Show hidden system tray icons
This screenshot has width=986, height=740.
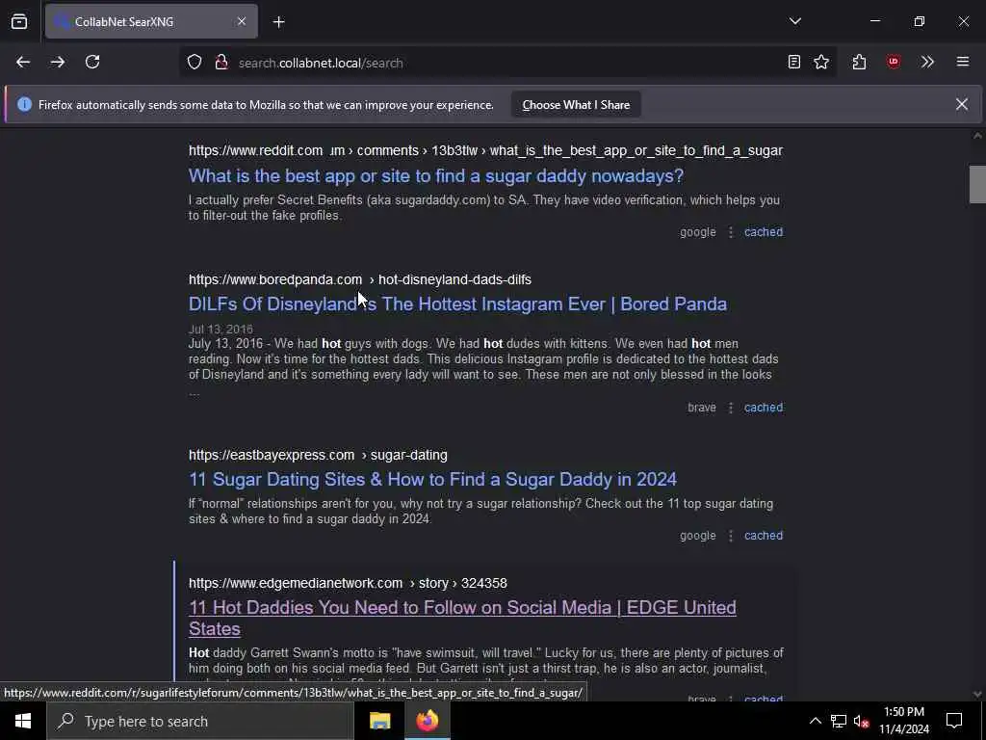(x=815, y=721)
